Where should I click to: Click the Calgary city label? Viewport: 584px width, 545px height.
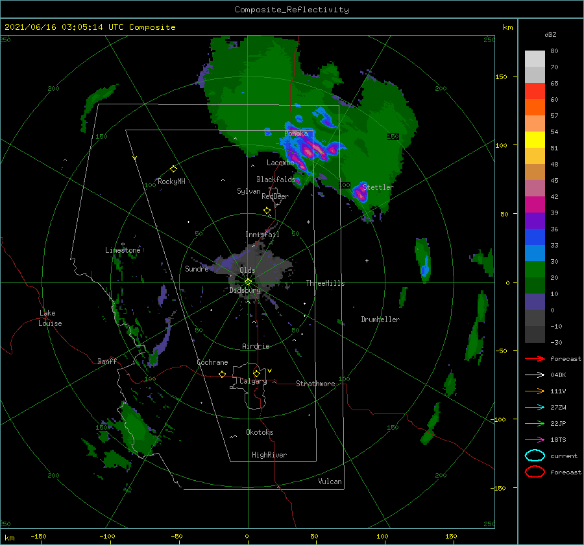pos(253,381)
